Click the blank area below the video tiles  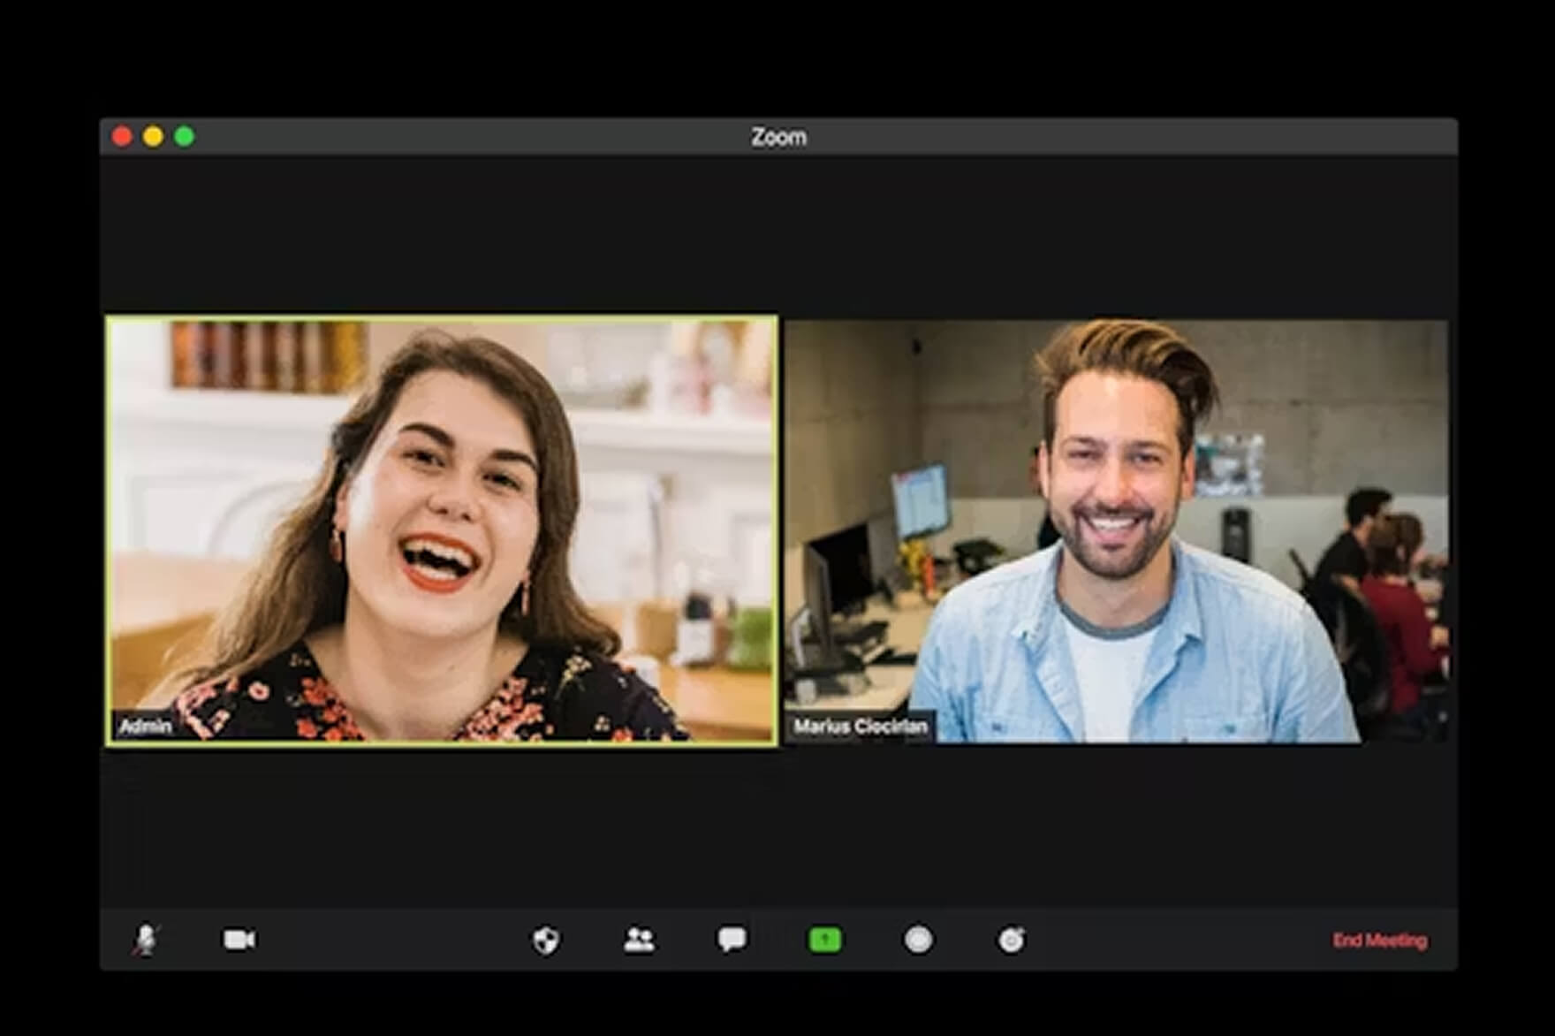click(777, 827)
